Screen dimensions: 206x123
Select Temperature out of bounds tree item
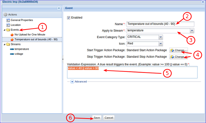(36, 39)
